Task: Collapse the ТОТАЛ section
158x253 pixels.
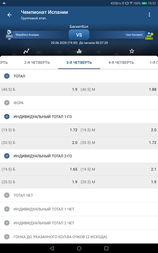Action: [x=79, y=76]
